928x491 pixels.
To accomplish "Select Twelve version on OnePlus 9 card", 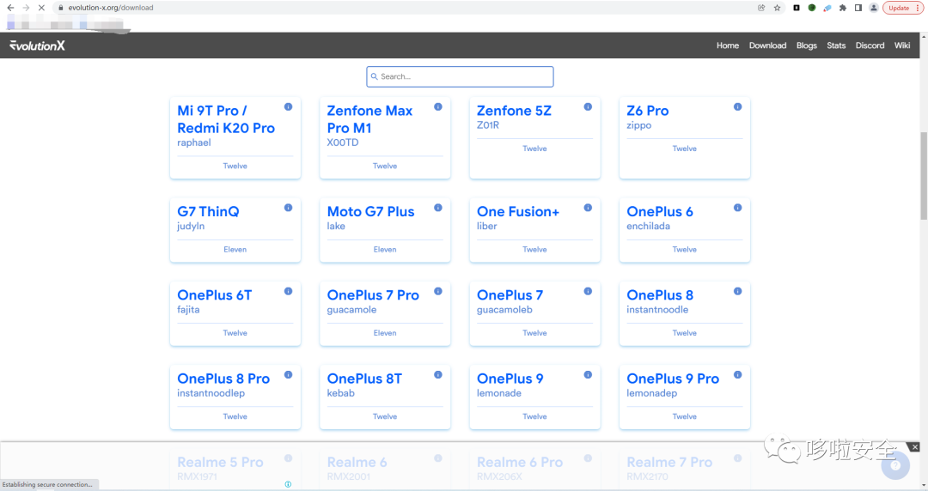I will point(534,416).
